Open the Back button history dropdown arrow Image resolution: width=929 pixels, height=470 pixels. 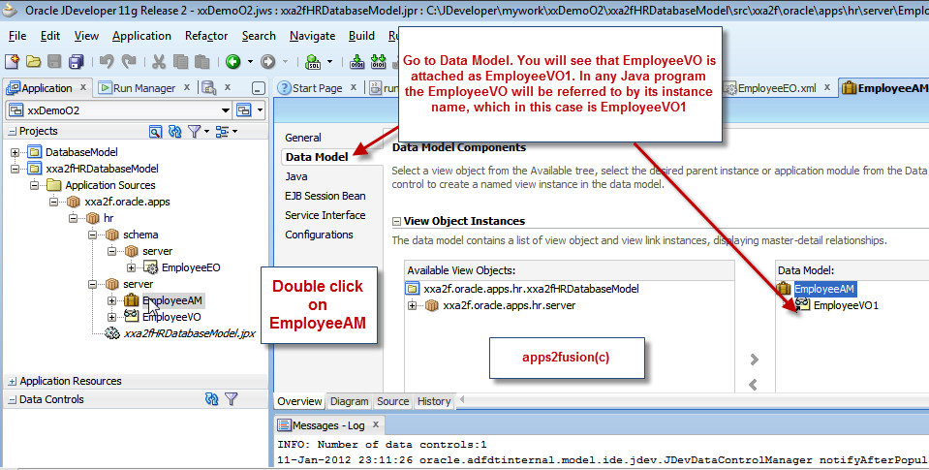249,61
